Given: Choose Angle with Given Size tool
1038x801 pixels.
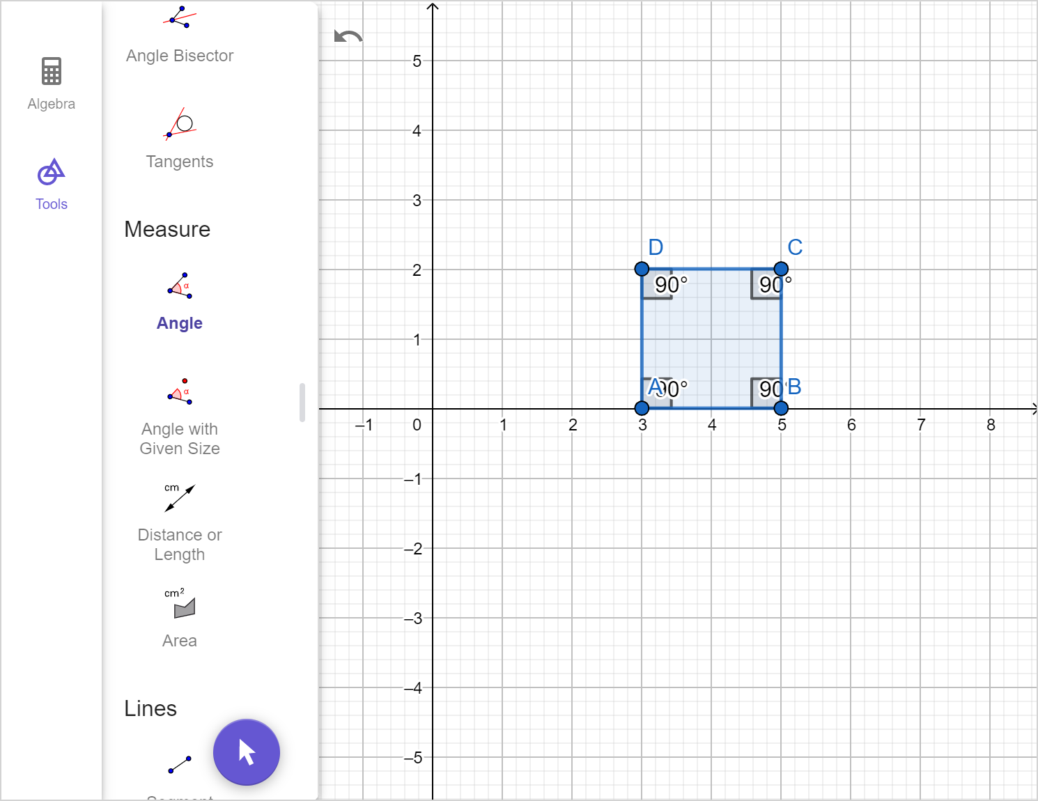Looking at the screenshot, I should tap(180, 417).
